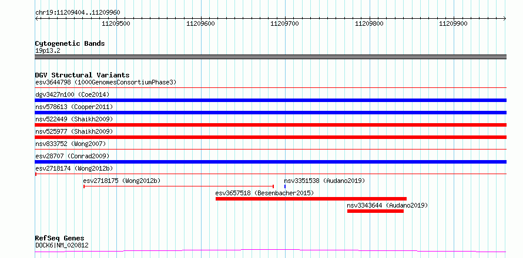Click ruler position 11209800
Viewport: 523px width, 258px height.
pos(369,23)
